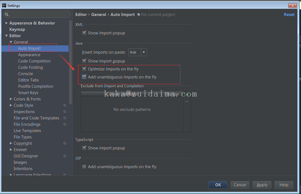This screenshot has height=194, width=301.
Task: Click the search magnifier icon in settings
Action: point(8,14)
